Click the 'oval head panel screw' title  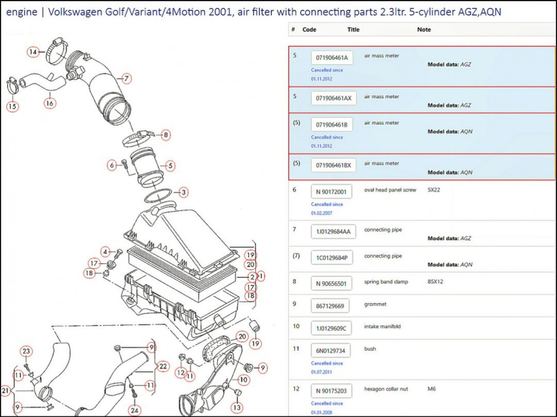point(390,190)
